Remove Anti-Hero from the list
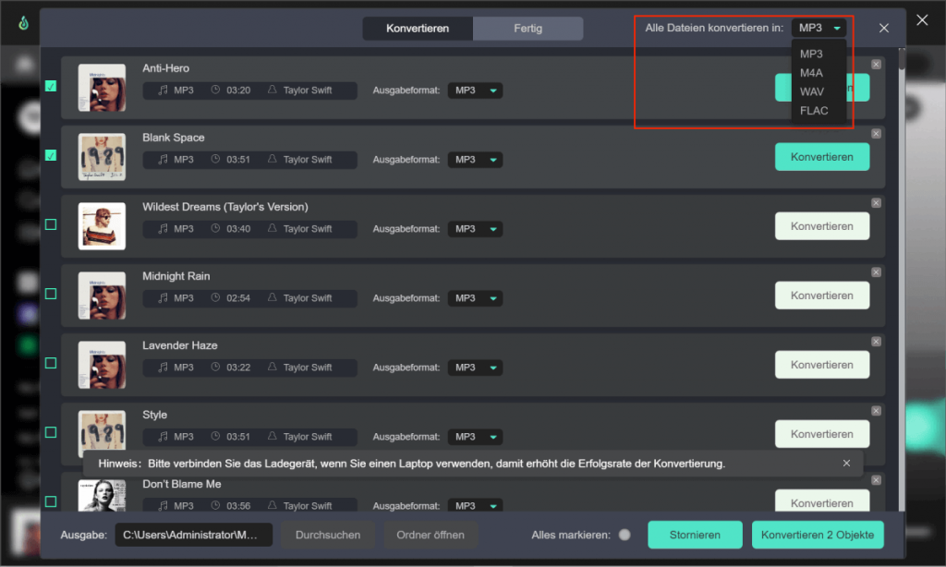Viewport: 946px width, 567px height. tap(876, 65)
